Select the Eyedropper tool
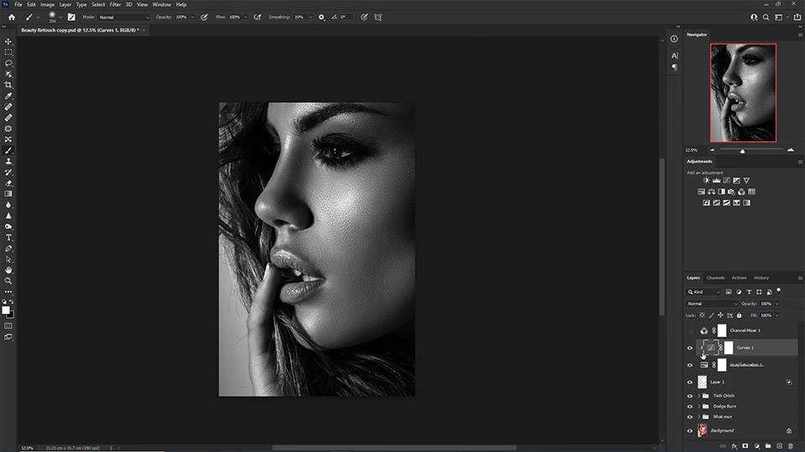 pyautogui.click(x=8, y=96)
